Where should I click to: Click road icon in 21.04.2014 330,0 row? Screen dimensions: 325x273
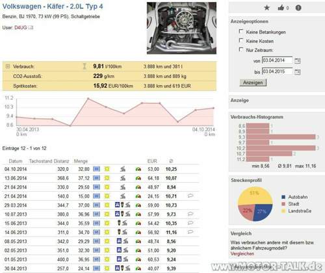tap(123, 187)
